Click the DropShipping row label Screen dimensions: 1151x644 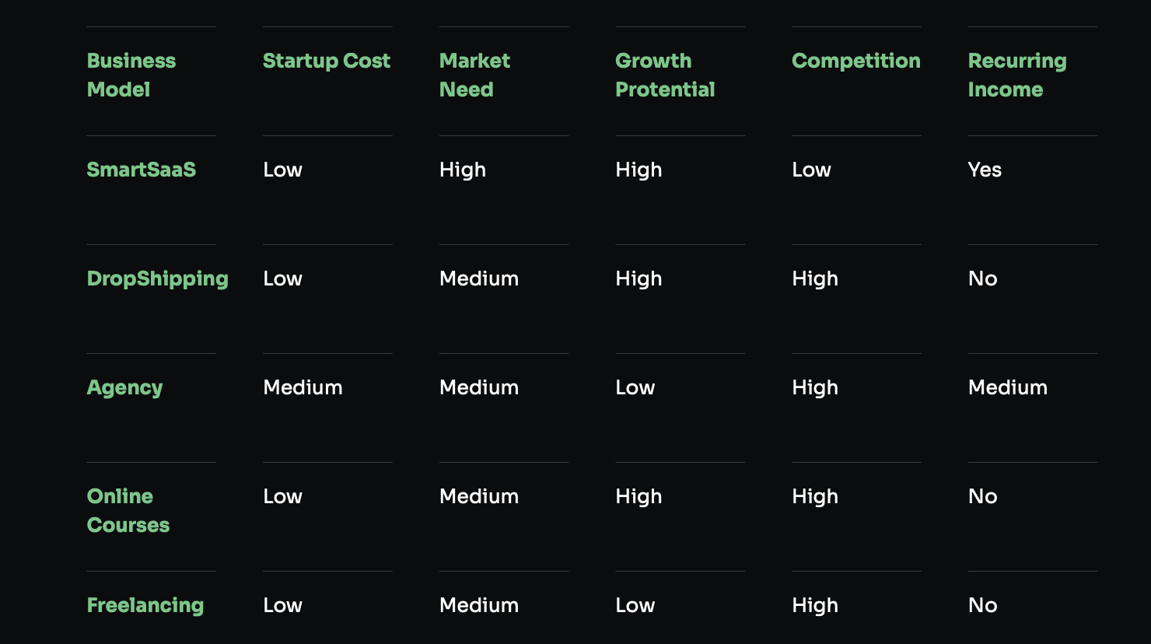pos(158,278)
